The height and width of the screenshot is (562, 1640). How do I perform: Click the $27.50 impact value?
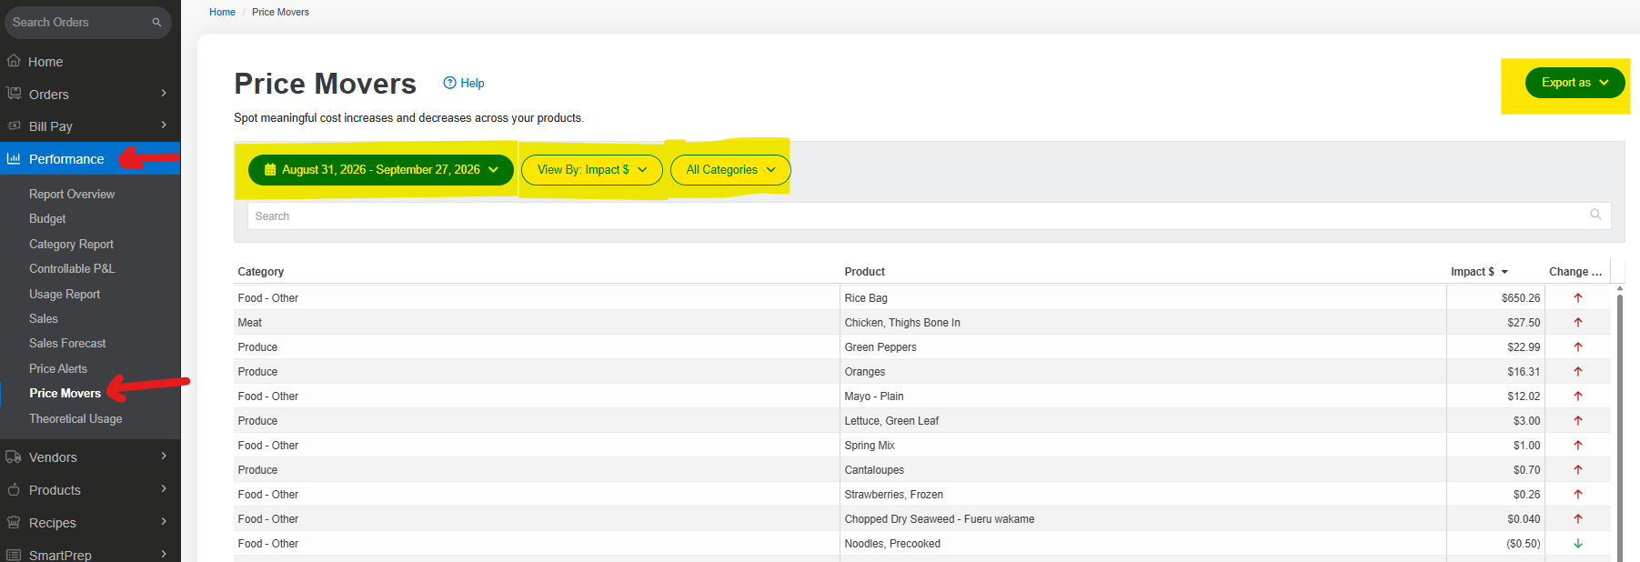(x=1524, y=322)
